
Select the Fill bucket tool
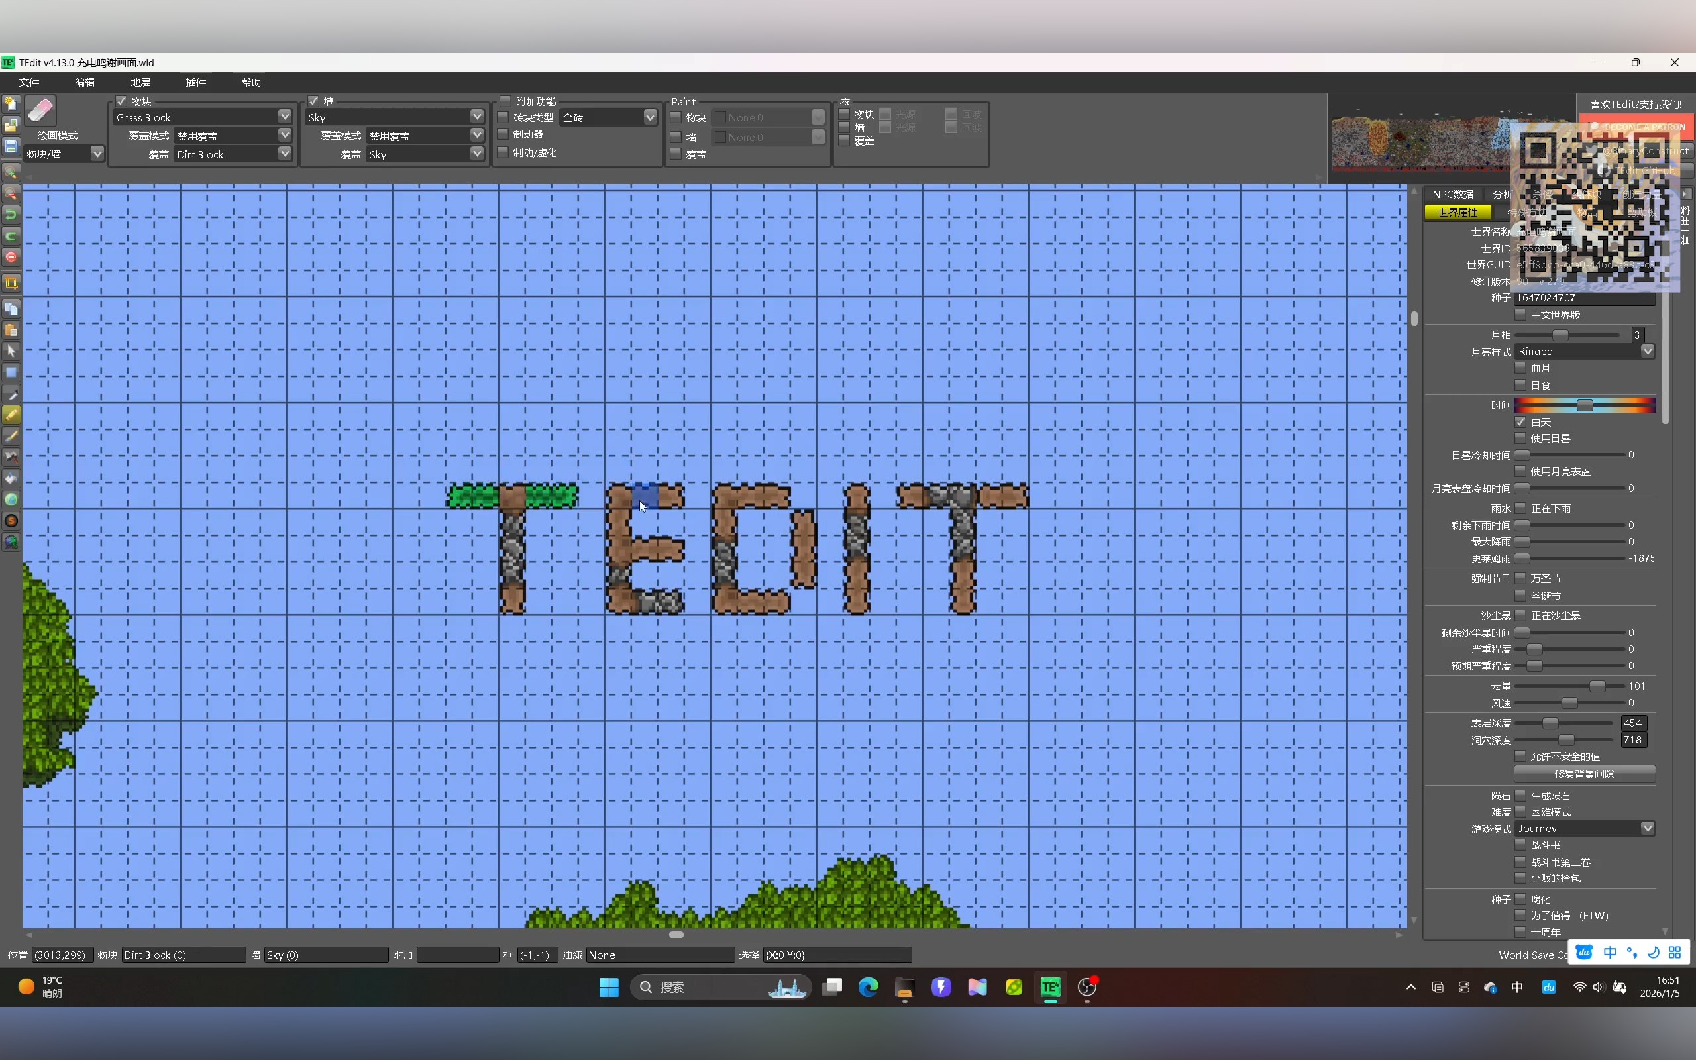point(11,479)
